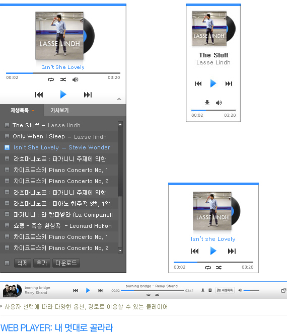Collapse the playlist panel with the up chevron

(x=119, y=99)
